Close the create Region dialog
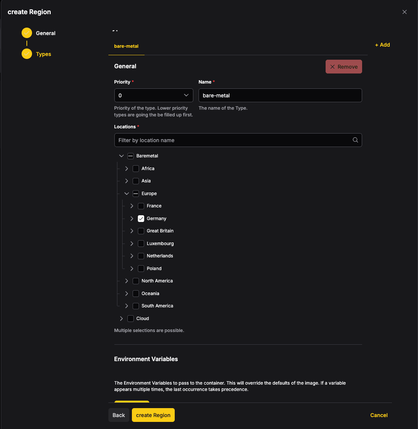 [x=404, y=12]
